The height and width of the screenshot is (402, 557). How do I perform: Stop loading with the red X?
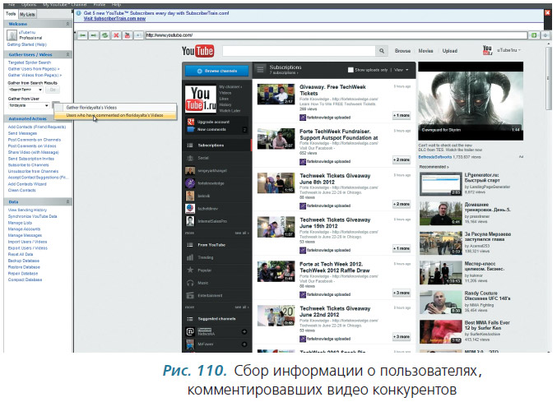tap(116, 35)
